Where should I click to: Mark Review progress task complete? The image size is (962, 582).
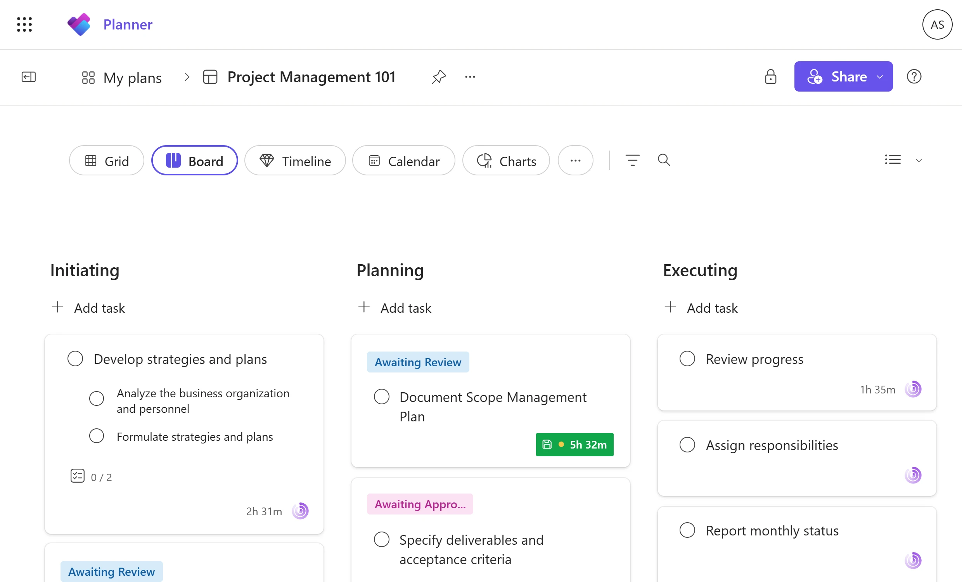pyautogui.click(x=687, y=359)
